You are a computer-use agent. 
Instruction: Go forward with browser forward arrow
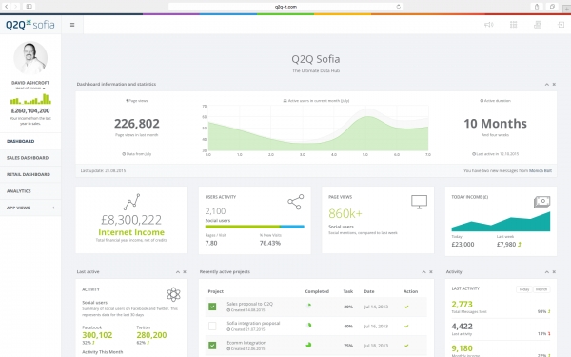(15, 7)
